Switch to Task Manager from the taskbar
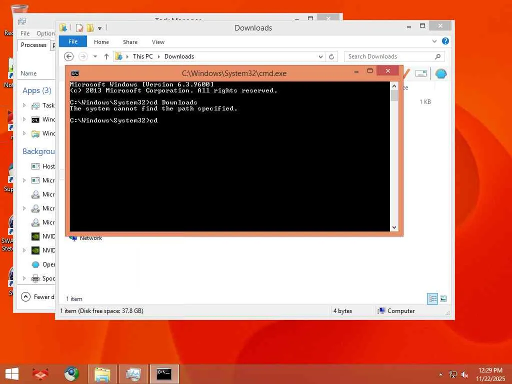Image resolution: width=512 pixels, height=384 pixels. 133,374
